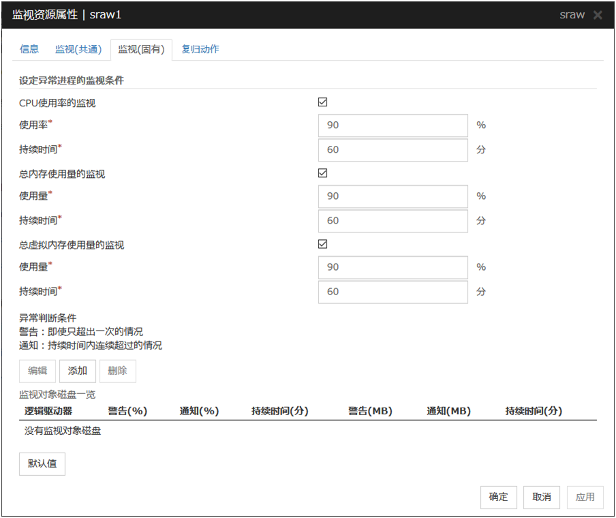Close the sraw1 properties dialog with X
The height and width of the screenshot is (518, 616).
coord(598,15)
